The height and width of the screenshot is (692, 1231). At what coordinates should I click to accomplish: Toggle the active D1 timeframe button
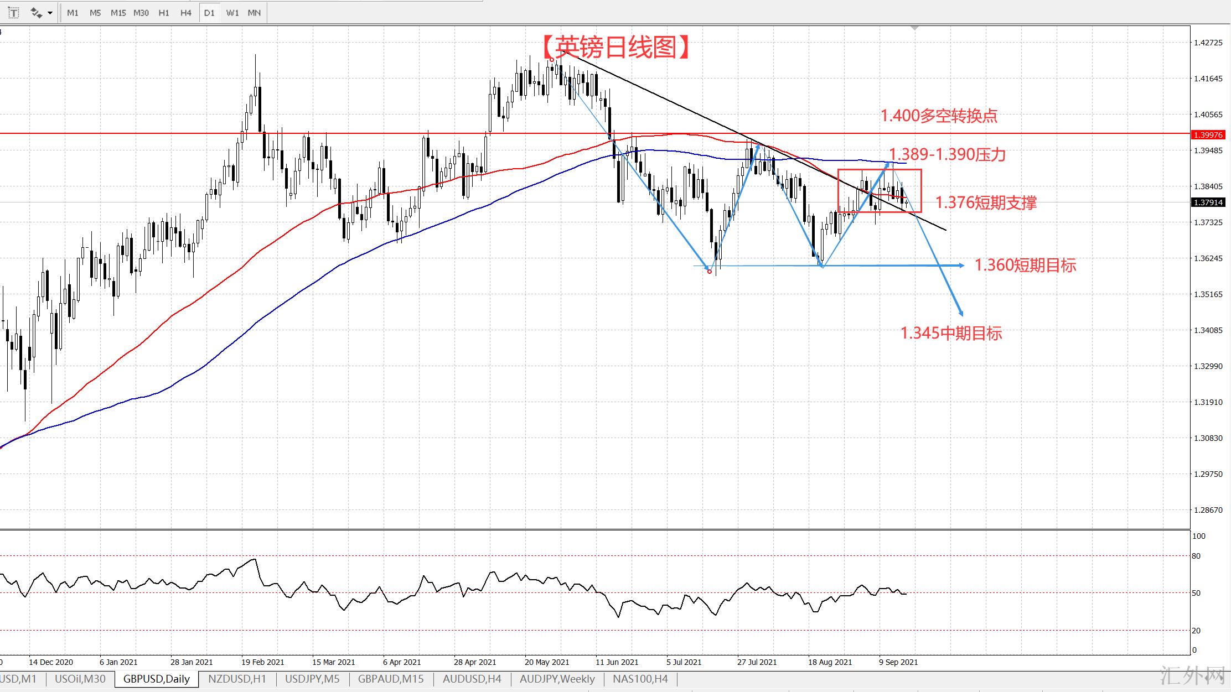[209, 13]
